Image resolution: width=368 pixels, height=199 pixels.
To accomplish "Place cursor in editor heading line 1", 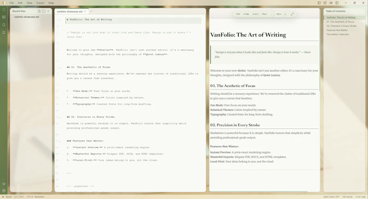I will tap(133, 20).
